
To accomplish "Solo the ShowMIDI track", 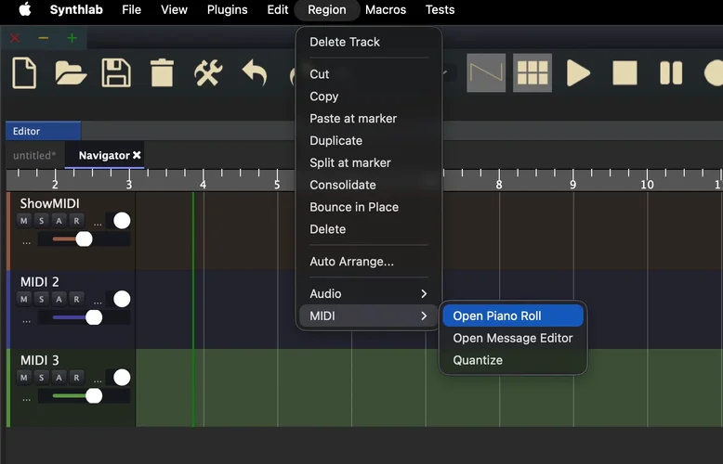I will click(42, 221).
